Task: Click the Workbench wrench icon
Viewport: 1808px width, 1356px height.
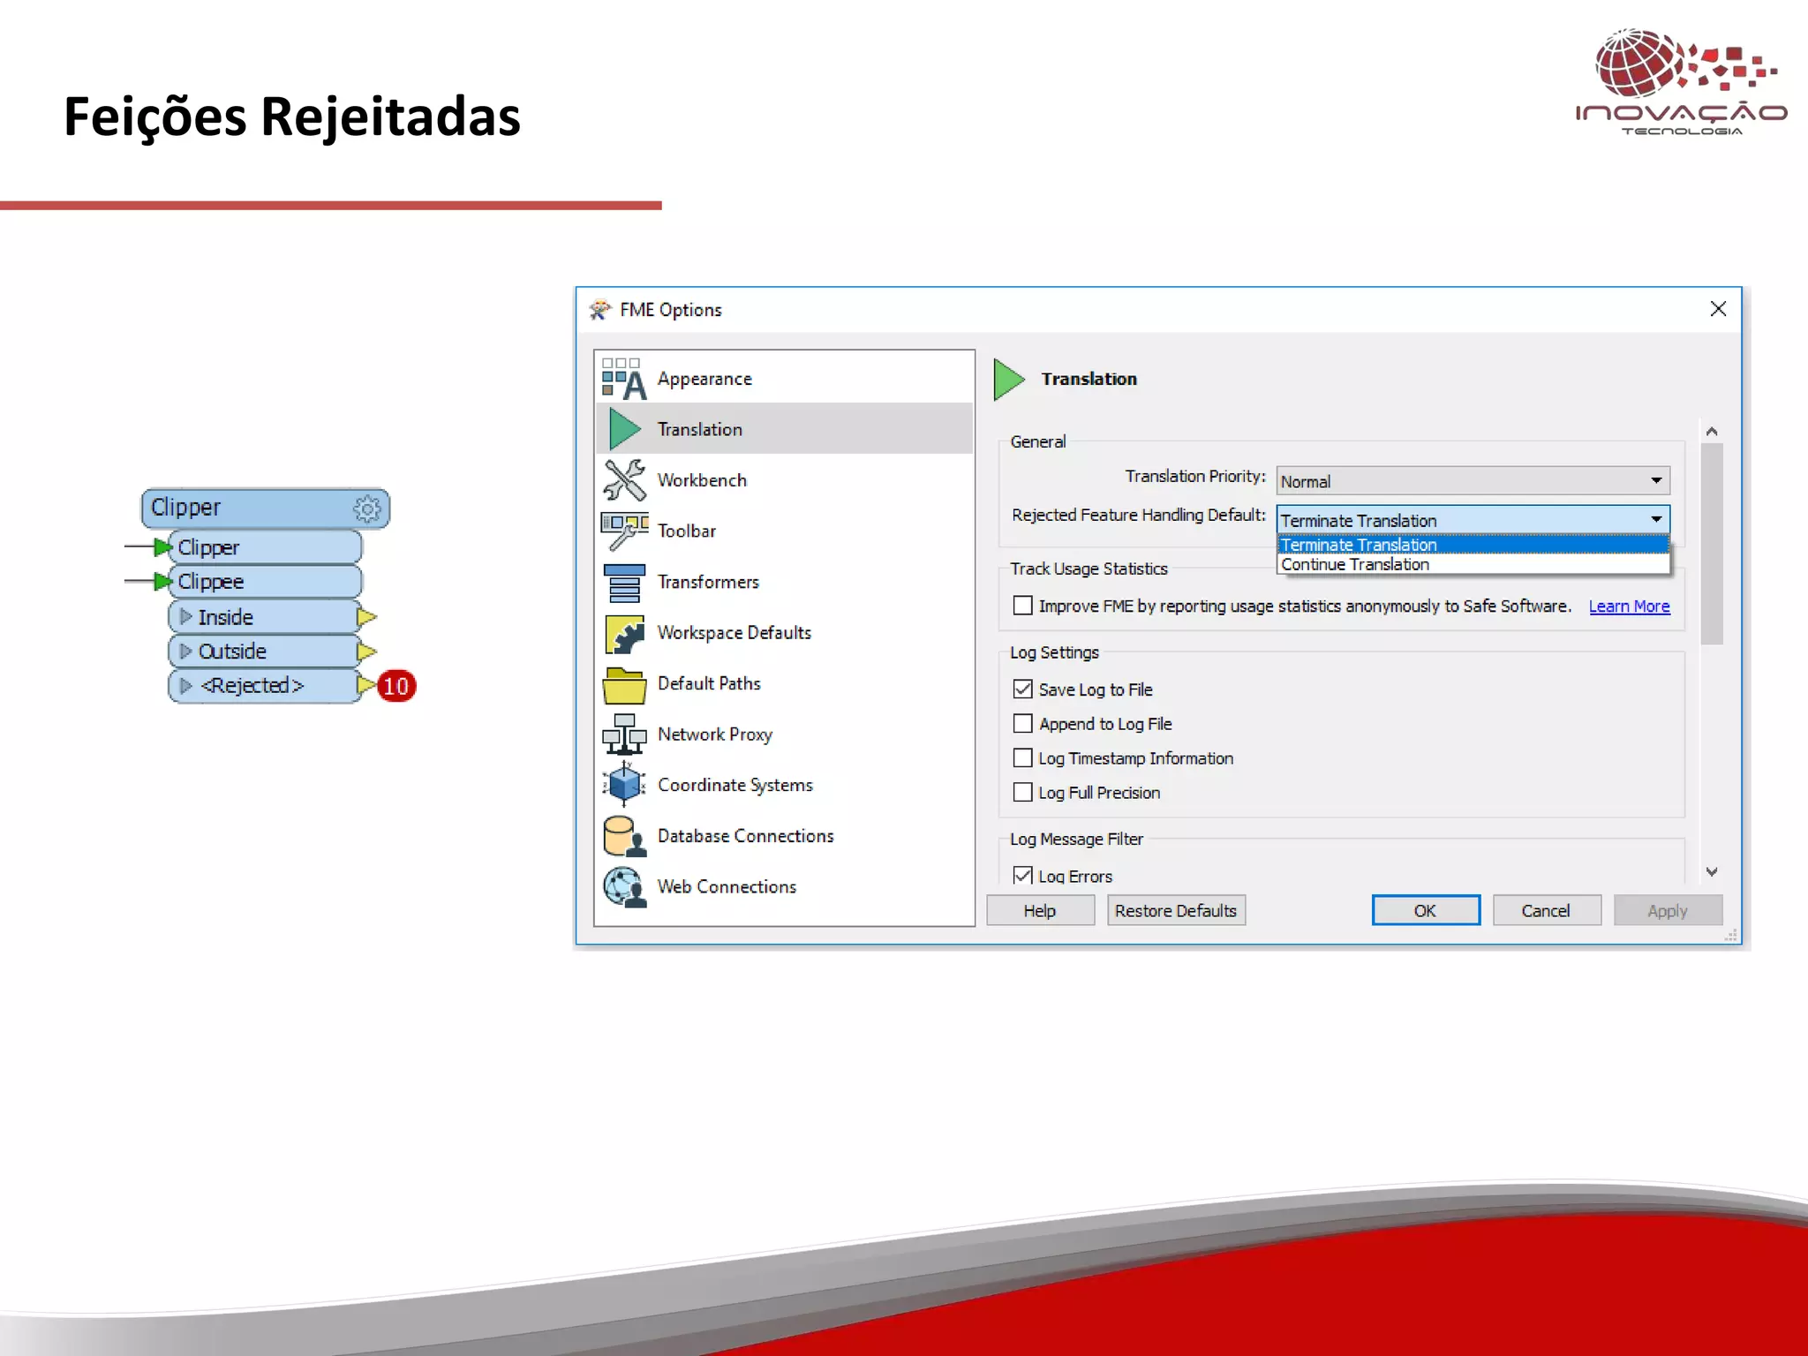Action: click(x=624, y=480)
